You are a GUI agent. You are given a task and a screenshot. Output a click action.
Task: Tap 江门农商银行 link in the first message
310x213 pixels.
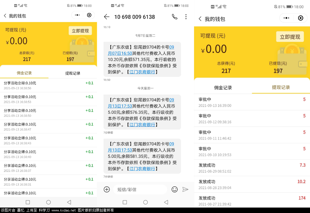pos(142,72)
